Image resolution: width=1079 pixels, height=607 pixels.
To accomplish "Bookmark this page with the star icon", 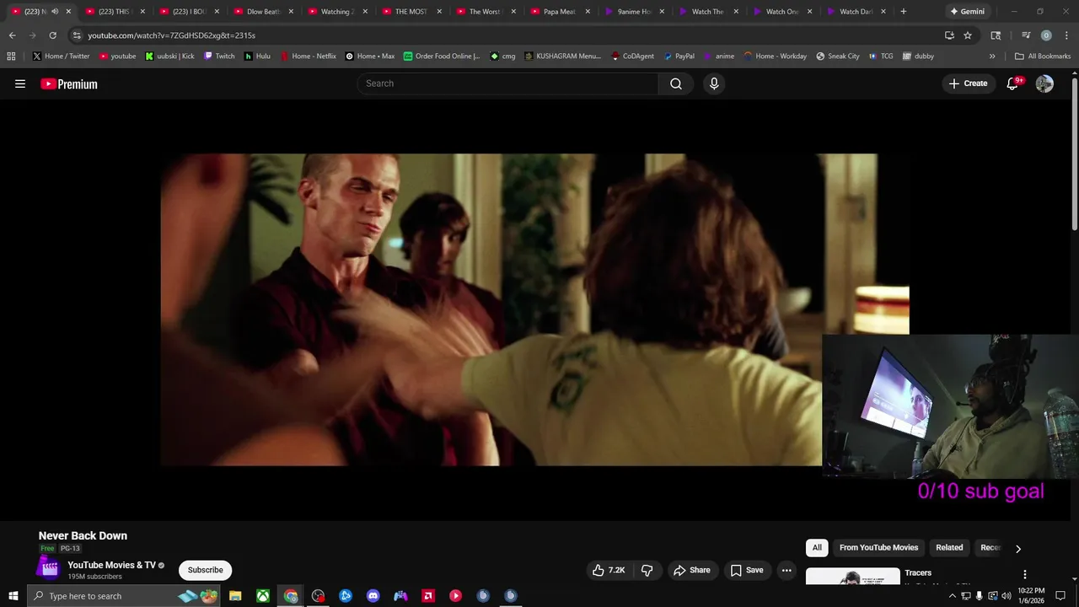I will (968, 35).
